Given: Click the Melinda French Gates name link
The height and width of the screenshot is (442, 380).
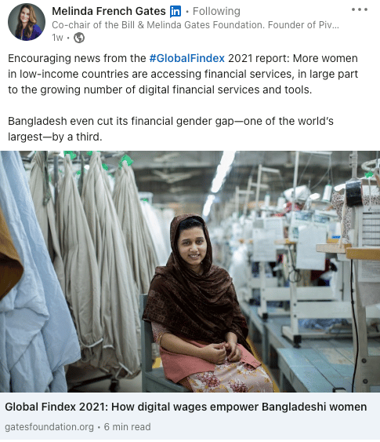Looking at the screenshot, I should pyautogui.click(x=109, y=11).
